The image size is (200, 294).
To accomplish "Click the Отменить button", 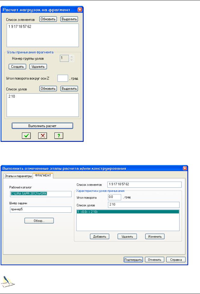I will pos(155,260).
